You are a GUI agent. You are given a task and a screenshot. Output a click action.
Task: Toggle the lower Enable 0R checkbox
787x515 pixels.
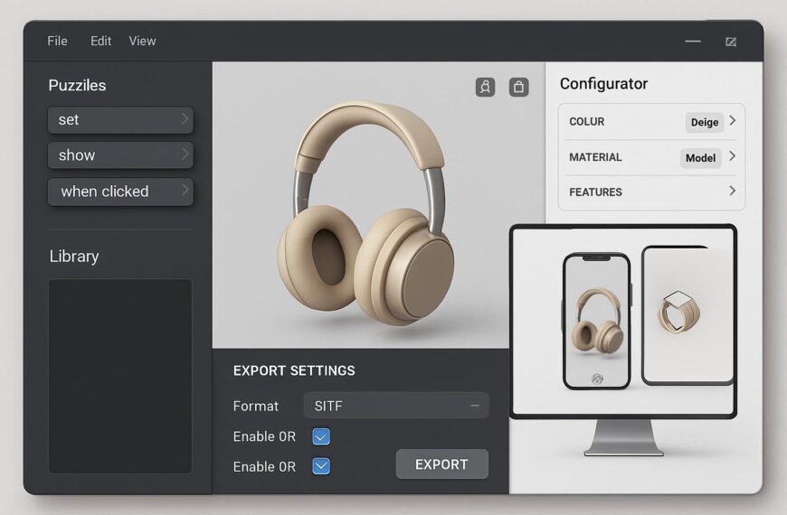point(321,466)
